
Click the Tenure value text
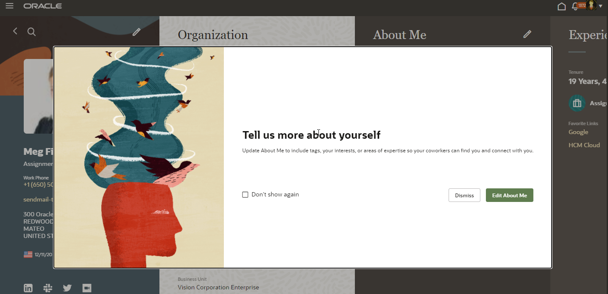click(x=588, y=81)
